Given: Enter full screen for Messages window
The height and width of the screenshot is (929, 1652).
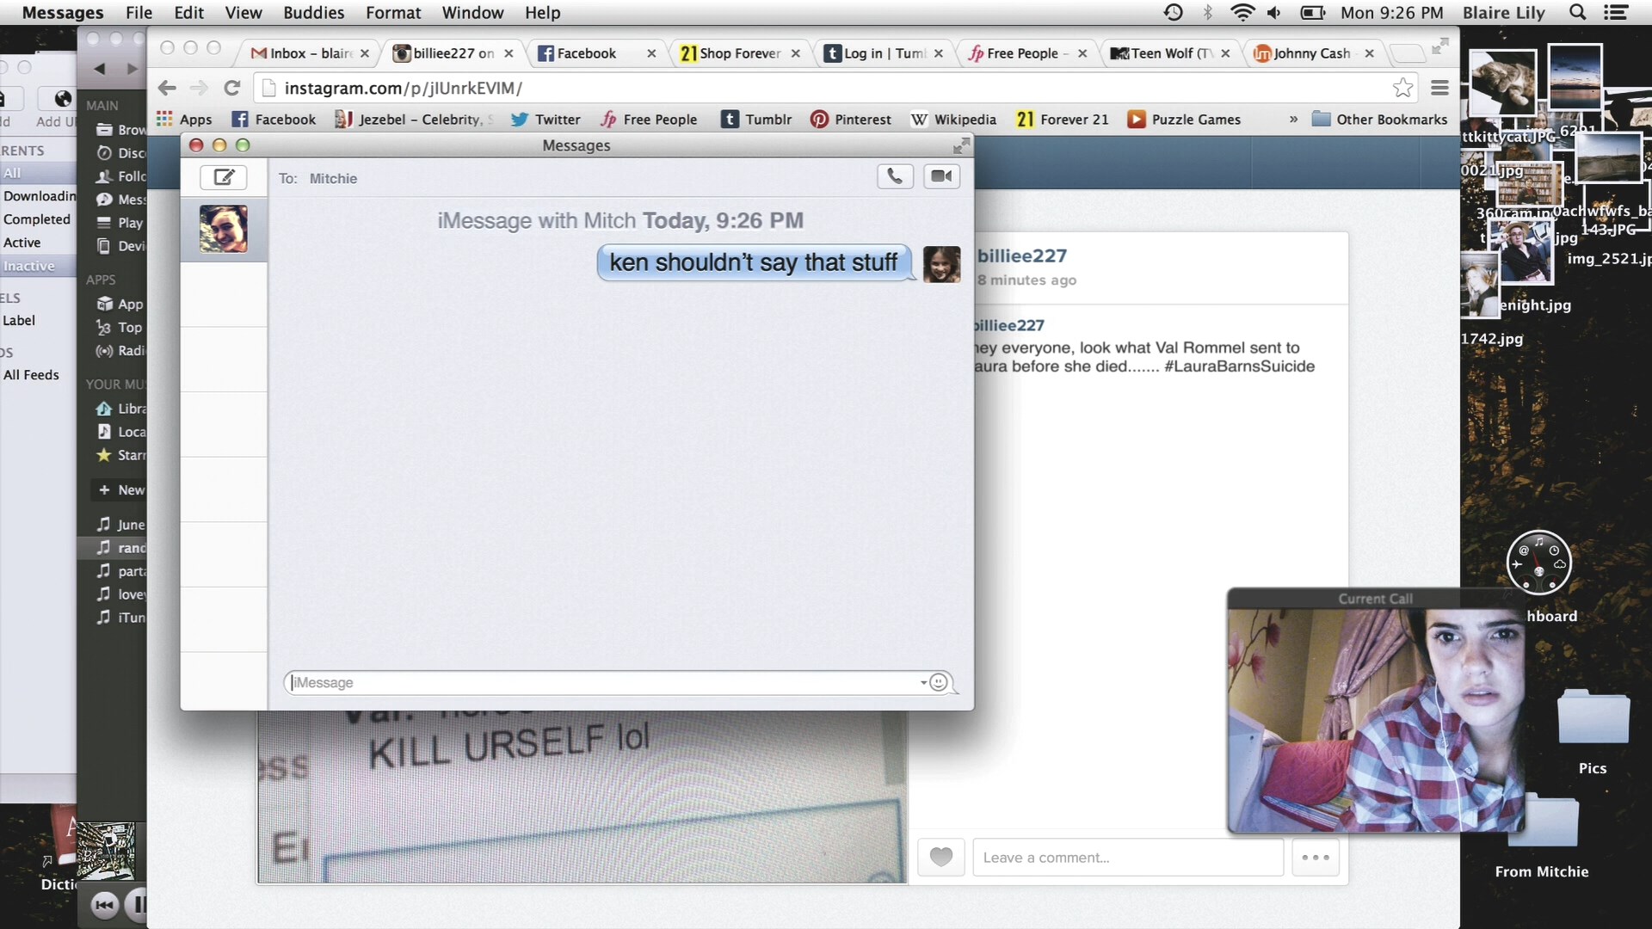Looking at the screenshot, I should coord(961,145).
